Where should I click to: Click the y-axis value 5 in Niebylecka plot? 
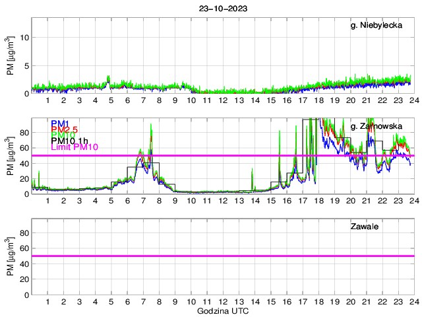pyautogui.click(x=26, y=66)
